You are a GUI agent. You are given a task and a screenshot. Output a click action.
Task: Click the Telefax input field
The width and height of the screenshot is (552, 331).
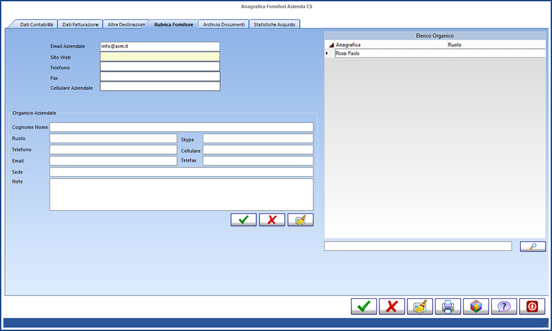[x=258, y=161]
